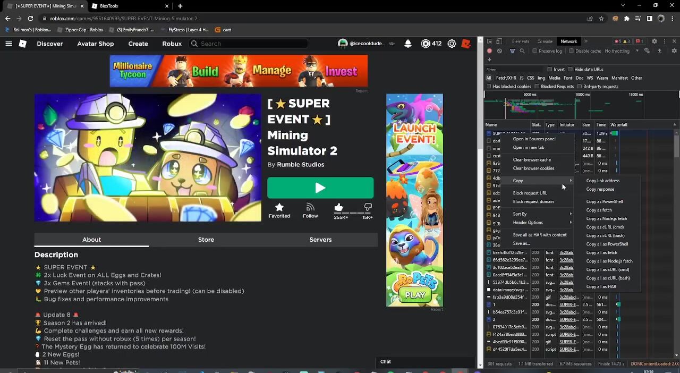Click Import HAR file upload icon

659,51
